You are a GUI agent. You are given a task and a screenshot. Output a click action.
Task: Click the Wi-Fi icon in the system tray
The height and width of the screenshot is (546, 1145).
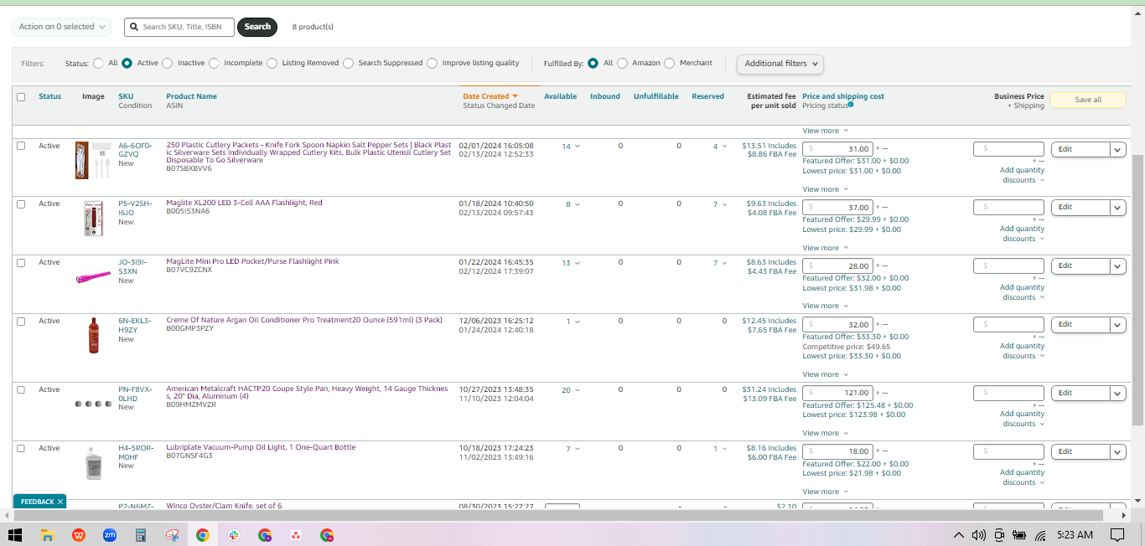tap(1040, 534)
